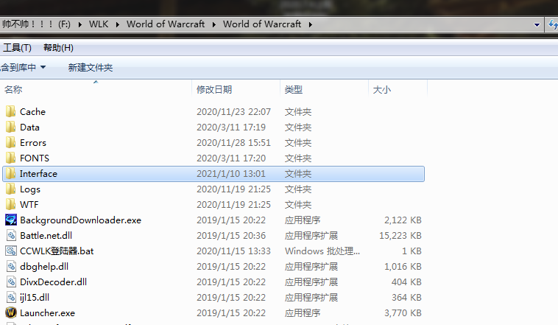Click the type Windows 批处理...

322,251
